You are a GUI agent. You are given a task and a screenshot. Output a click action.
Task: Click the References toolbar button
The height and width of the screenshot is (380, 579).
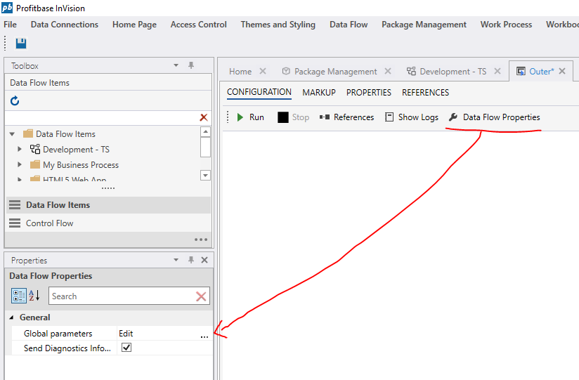point(346,117)
